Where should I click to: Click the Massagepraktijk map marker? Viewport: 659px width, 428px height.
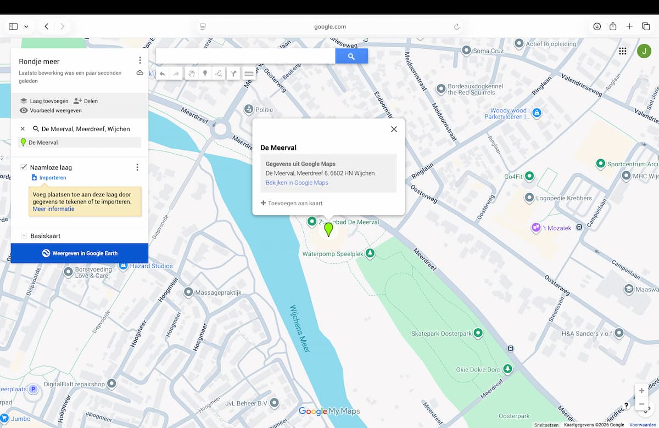click(188, 292)
